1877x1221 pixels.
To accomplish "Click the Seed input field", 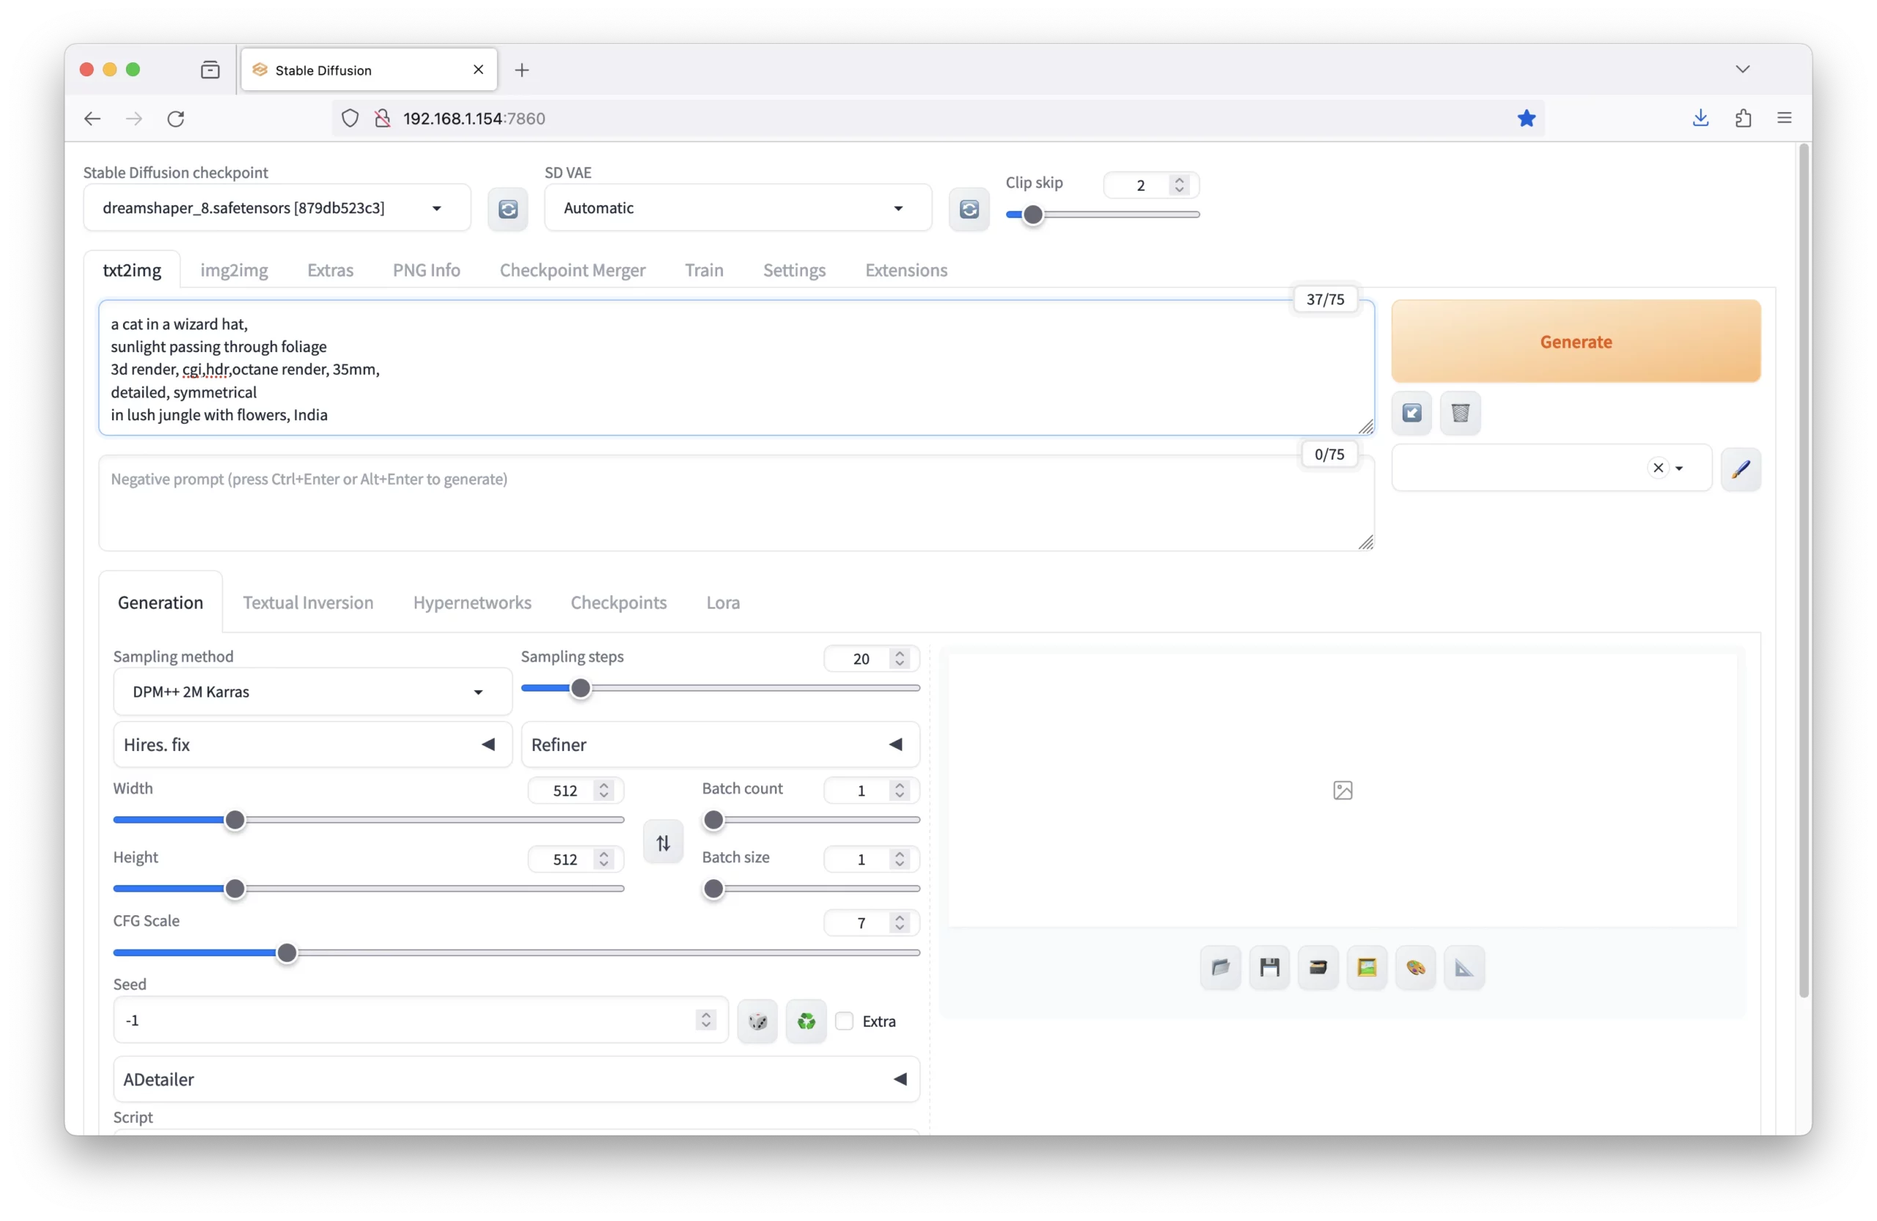I will point(420,1021).
